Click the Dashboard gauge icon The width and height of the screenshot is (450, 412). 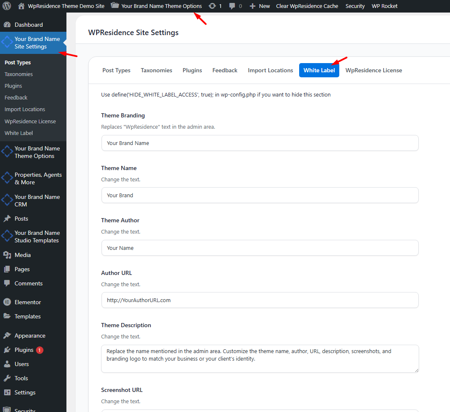pyautogui.click(x=7, y=25)
